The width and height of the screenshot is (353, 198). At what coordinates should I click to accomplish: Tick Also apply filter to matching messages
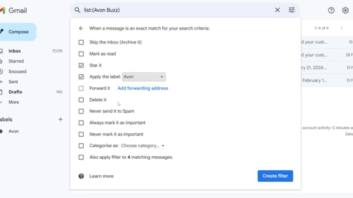click(x=81, y=157)
